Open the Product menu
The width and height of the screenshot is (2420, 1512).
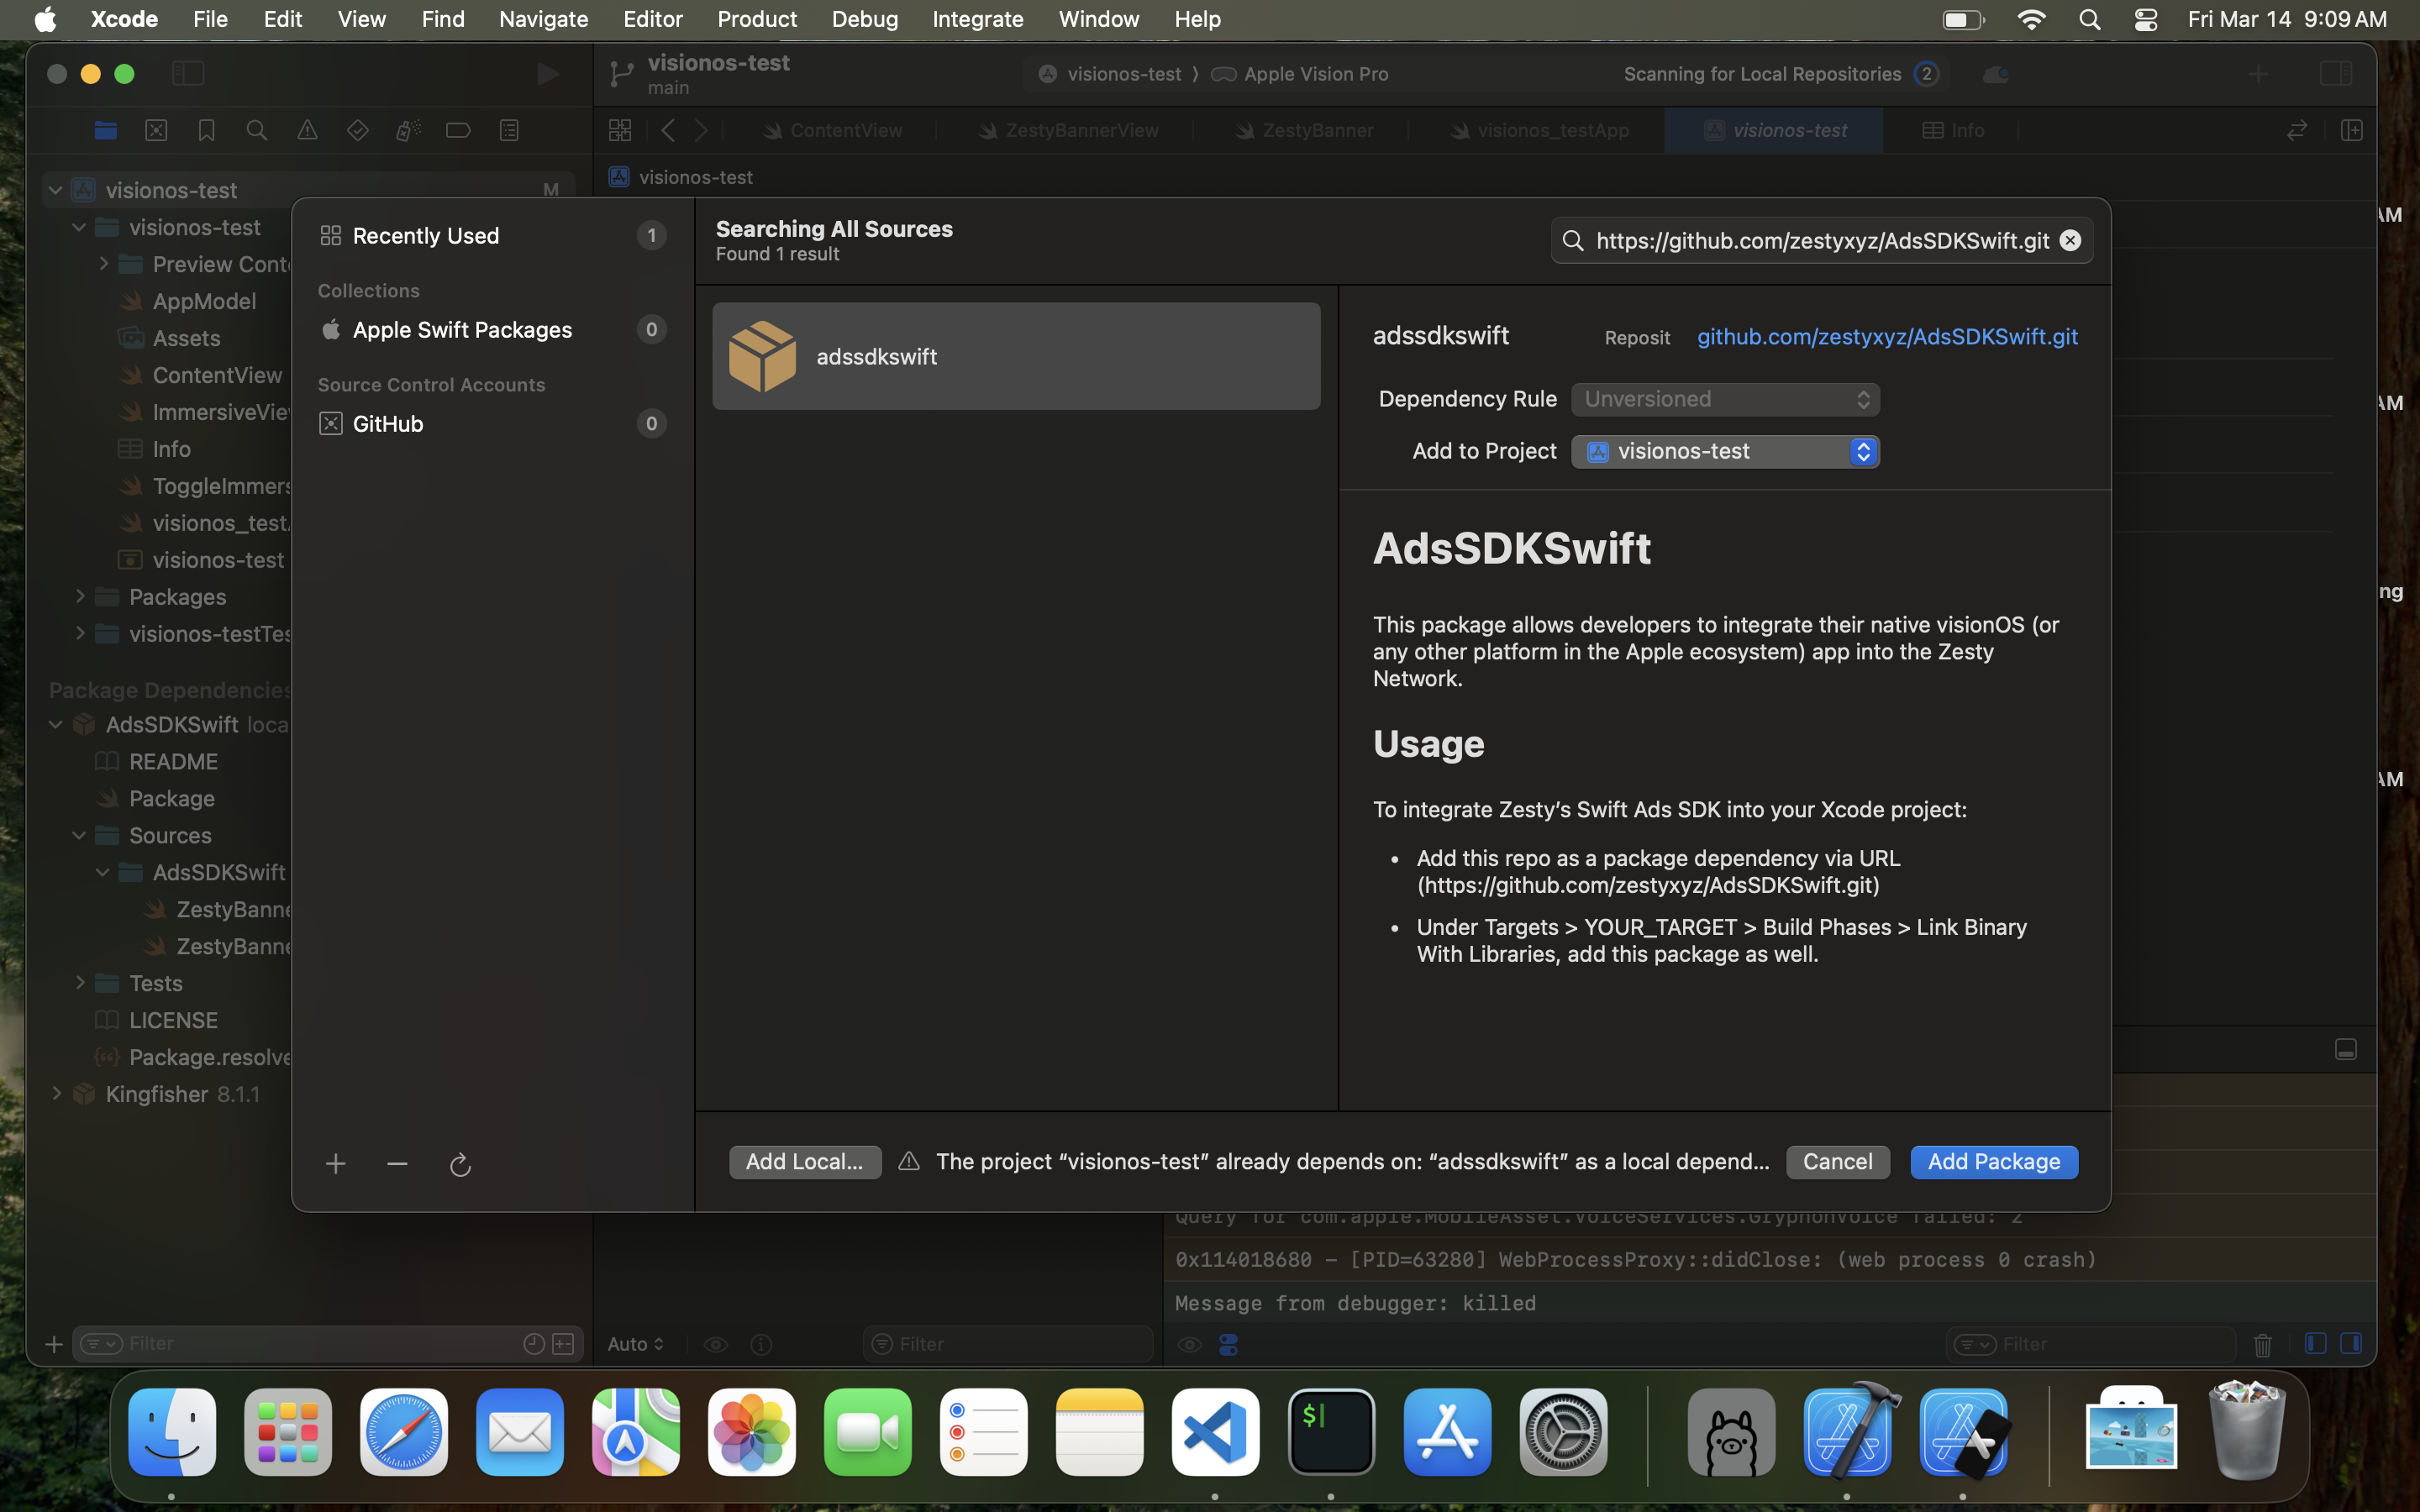coord(756,19)
